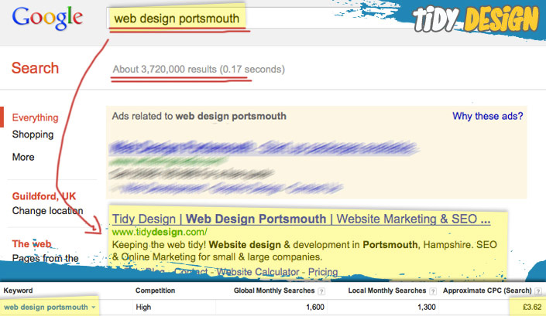
Task: Open dropdown arrow beside web design portsmouth keyword
Action: pyautogui.click(x=93, y=308)
